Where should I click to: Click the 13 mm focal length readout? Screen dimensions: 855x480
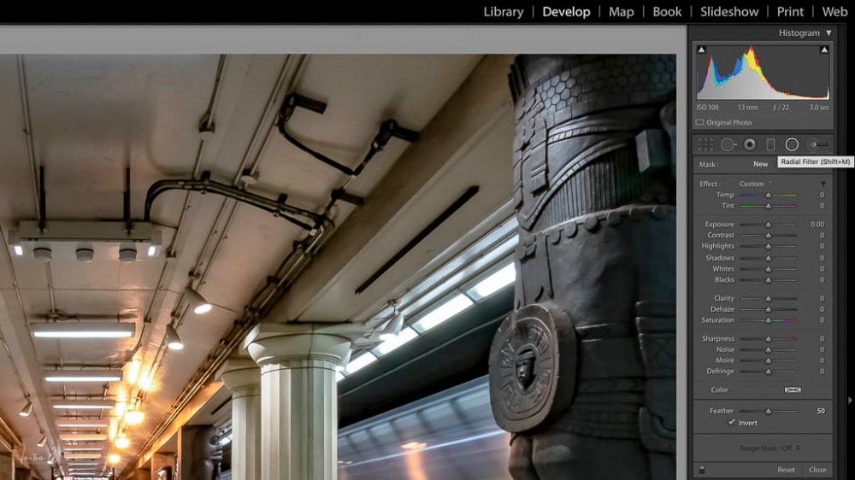(x=747, y=108)
